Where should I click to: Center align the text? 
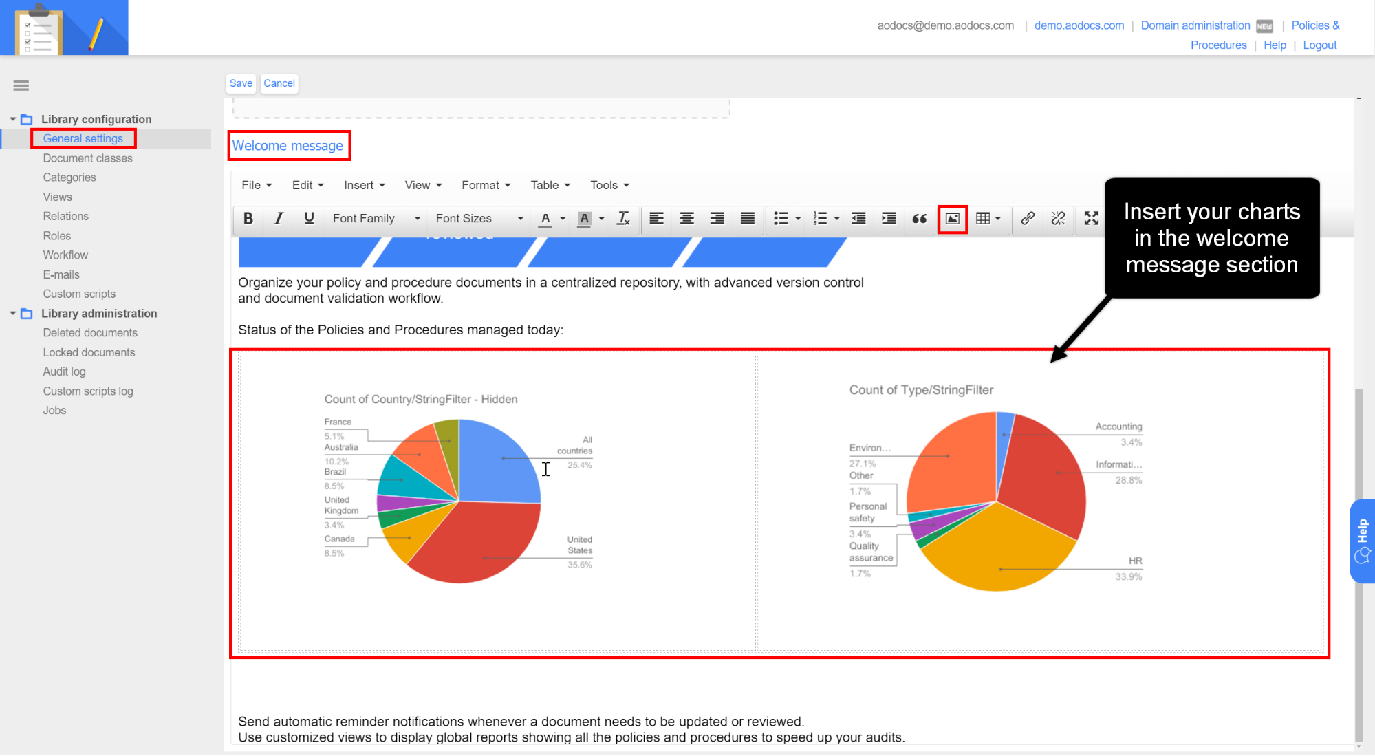pyautogui.click(x=686, y=219)
